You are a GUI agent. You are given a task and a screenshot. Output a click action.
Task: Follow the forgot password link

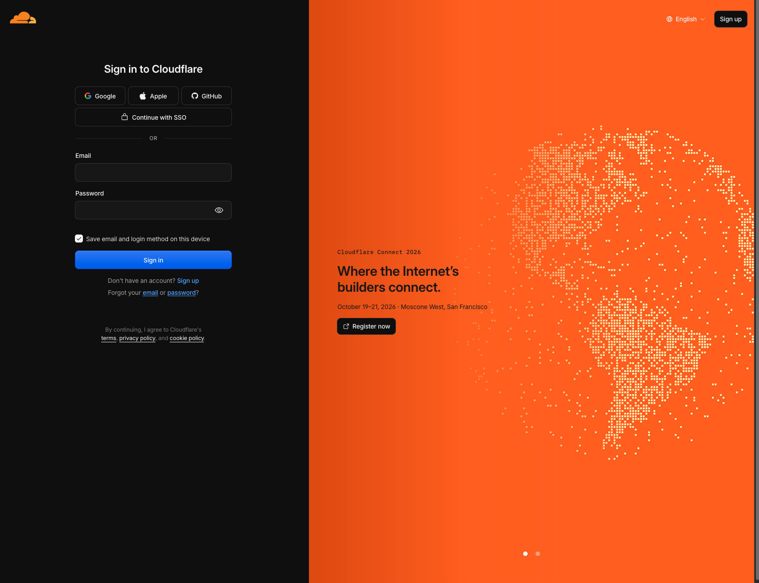coord(181,293)
